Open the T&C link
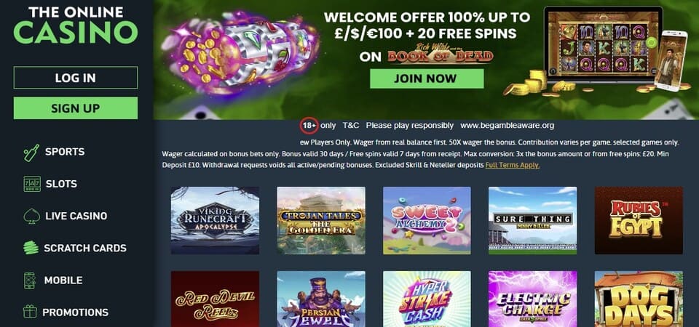 point(351,126)
